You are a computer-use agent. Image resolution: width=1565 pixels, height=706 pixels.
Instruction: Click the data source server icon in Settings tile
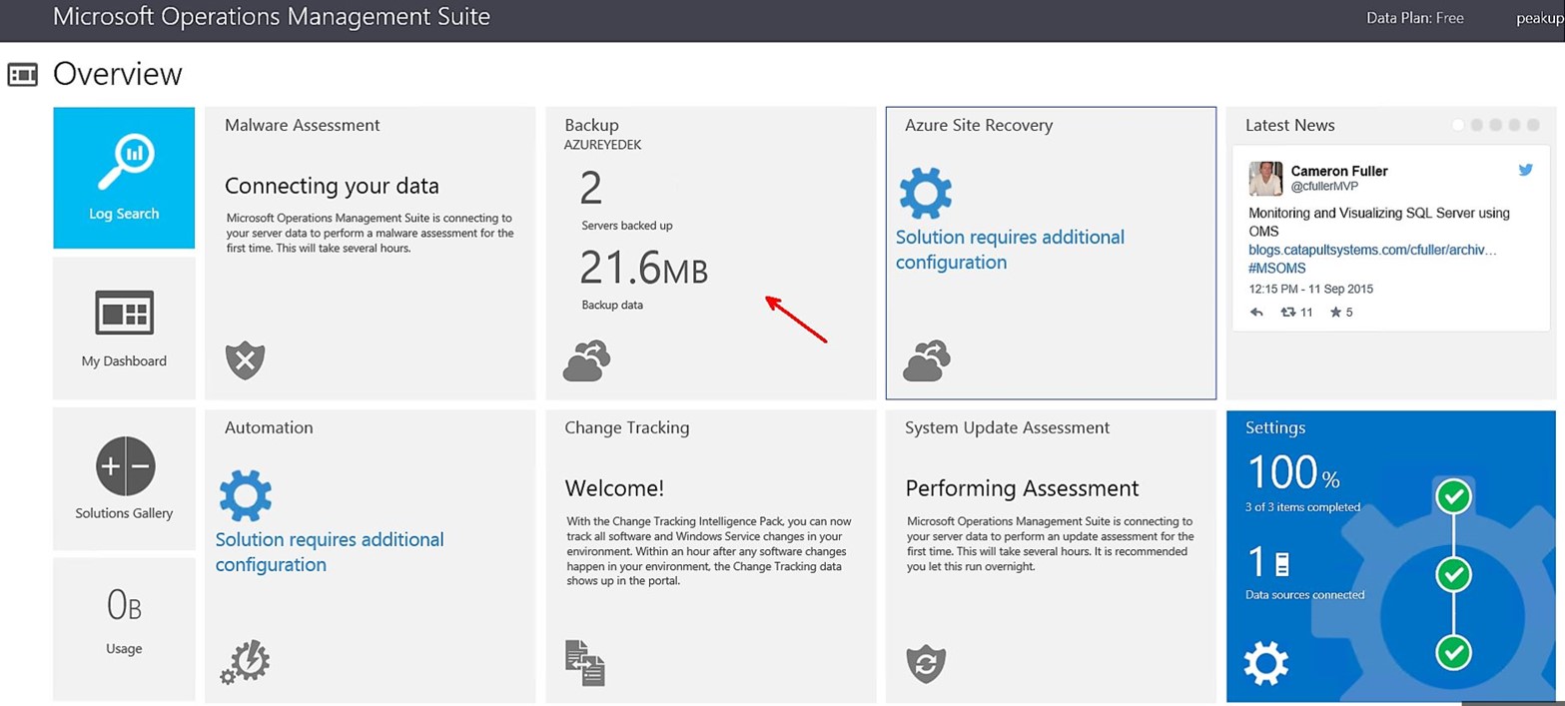1282,564
